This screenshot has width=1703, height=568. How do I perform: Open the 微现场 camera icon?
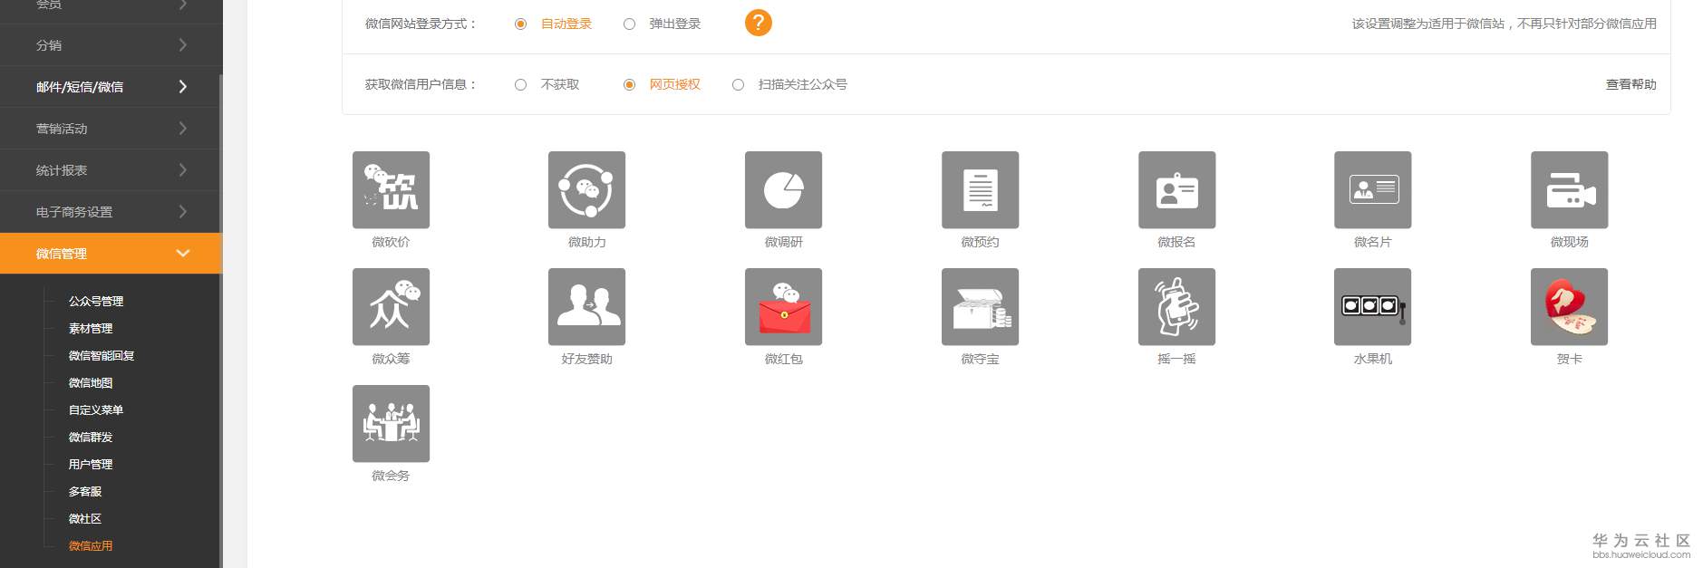(1569, 189)
